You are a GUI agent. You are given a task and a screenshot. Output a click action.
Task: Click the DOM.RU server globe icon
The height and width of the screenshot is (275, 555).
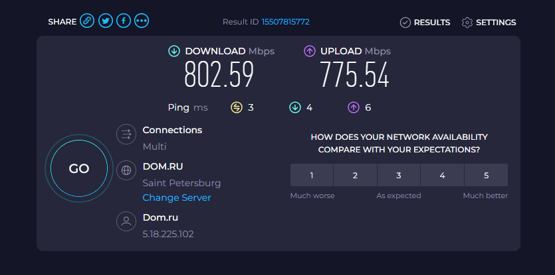click(126, 170)
